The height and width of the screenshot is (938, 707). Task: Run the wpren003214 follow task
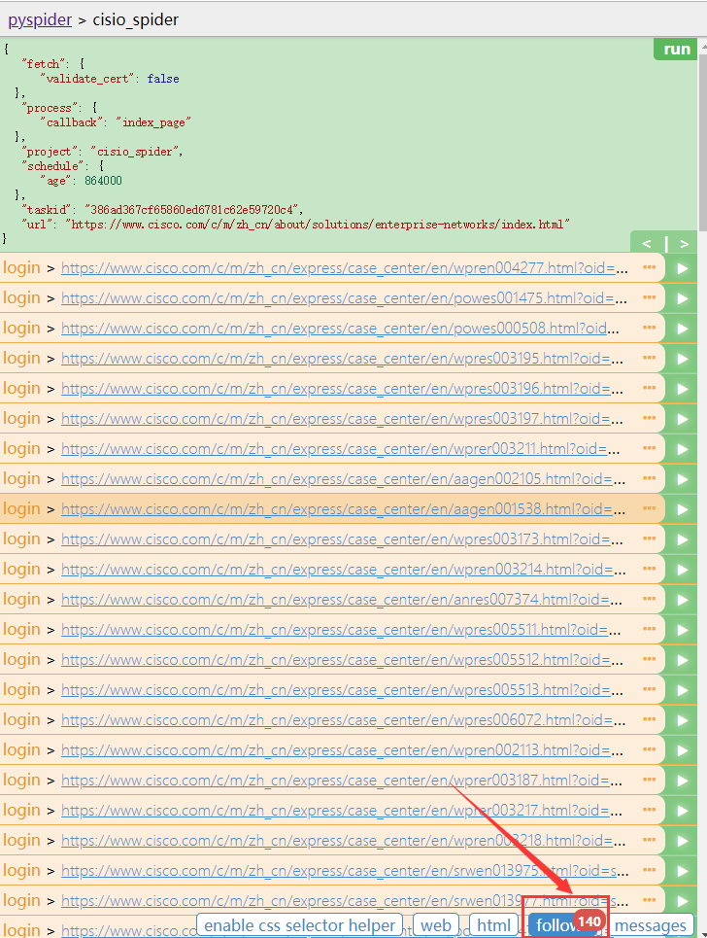[682, 570]
